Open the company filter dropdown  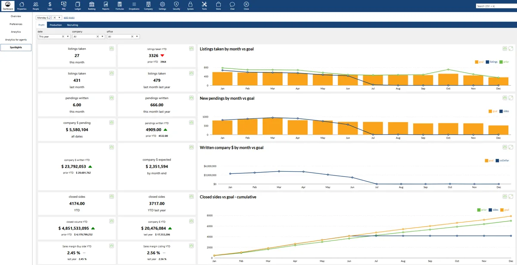tap(103, 37)
